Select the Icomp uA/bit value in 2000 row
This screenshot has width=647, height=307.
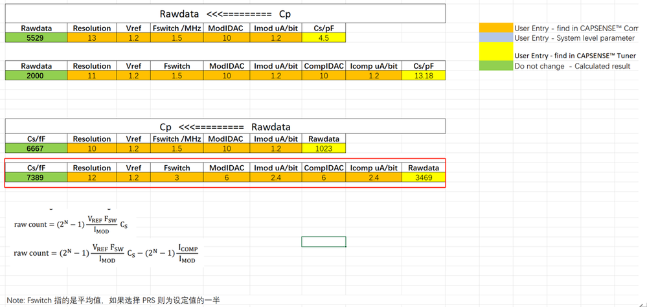click(x=374, y=76)
